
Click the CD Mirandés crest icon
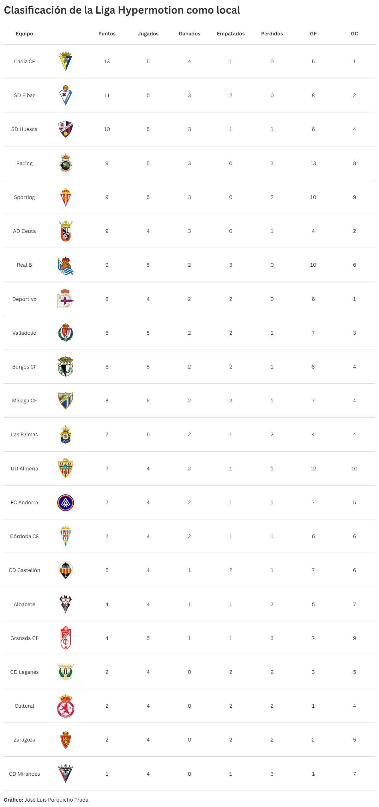click(x=66, y=773)
